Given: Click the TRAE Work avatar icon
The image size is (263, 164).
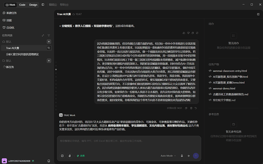Looking at the screenshot, I should (61, 115).
